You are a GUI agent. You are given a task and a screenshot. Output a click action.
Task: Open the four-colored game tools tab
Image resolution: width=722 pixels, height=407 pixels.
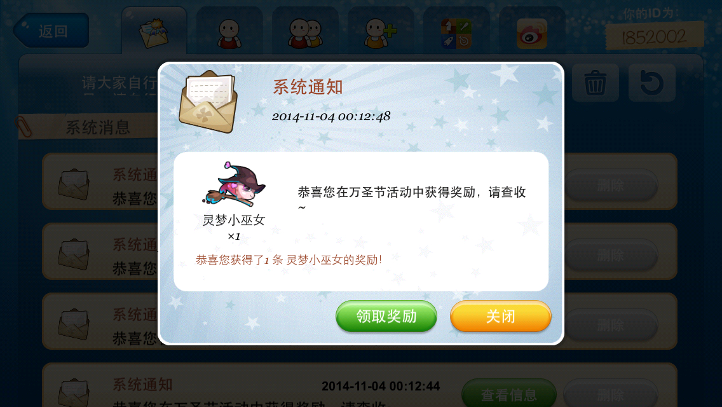coord(456,32)
